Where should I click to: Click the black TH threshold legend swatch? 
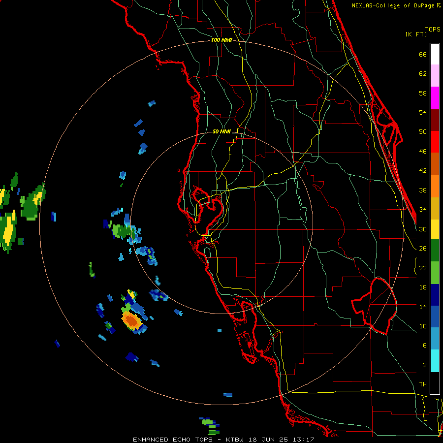coord(435,383)
